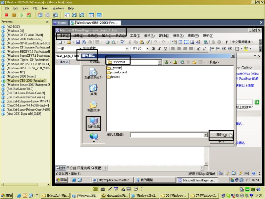Image resolution: width=265 pixels, height=199 pixels.
Task: Select 我的文件 in the places bar
Action: click(x=93, y=106)
